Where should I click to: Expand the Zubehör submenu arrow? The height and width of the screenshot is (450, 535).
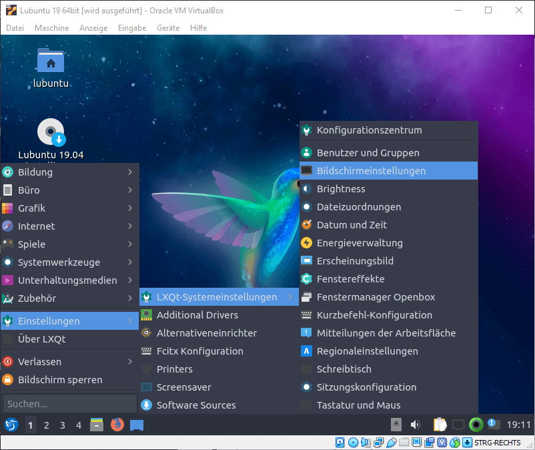(x=130, y=298)
